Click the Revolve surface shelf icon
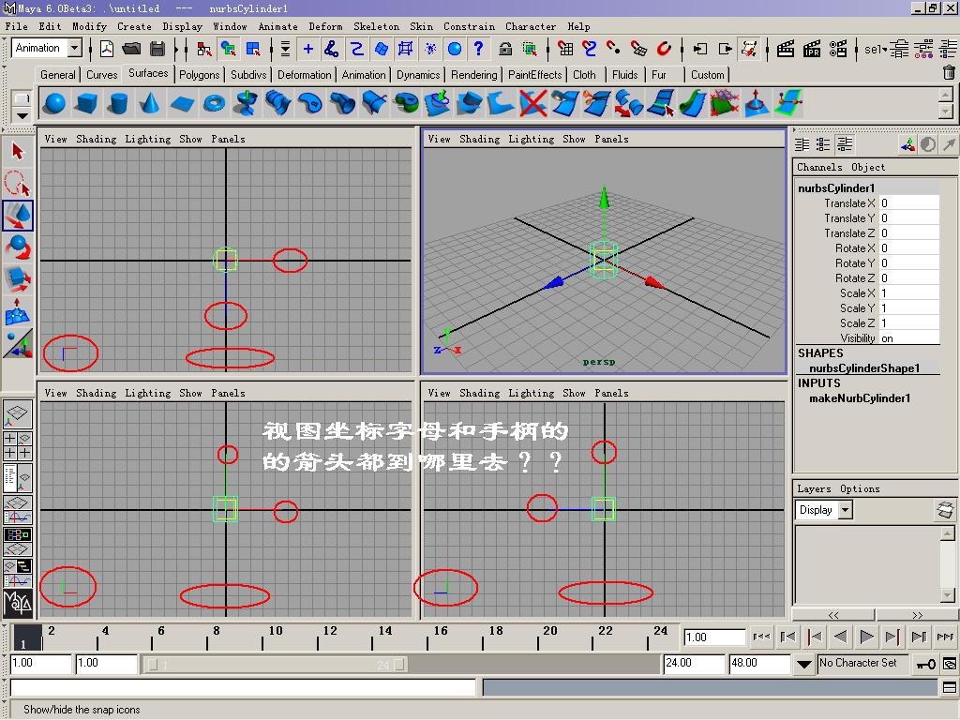960x720 pixels. point(247,103)
